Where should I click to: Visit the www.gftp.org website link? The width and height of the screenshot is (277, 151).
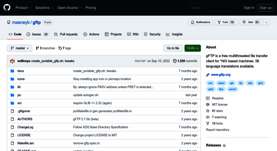click(221, 75)
